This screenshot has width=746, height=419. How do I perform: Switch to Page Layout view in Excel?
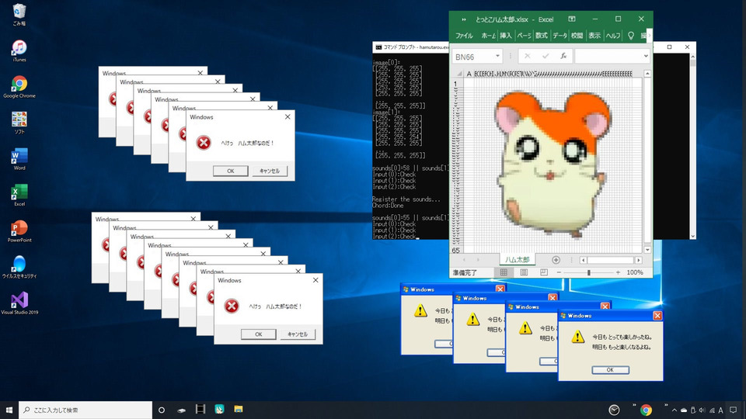[524, 272]
